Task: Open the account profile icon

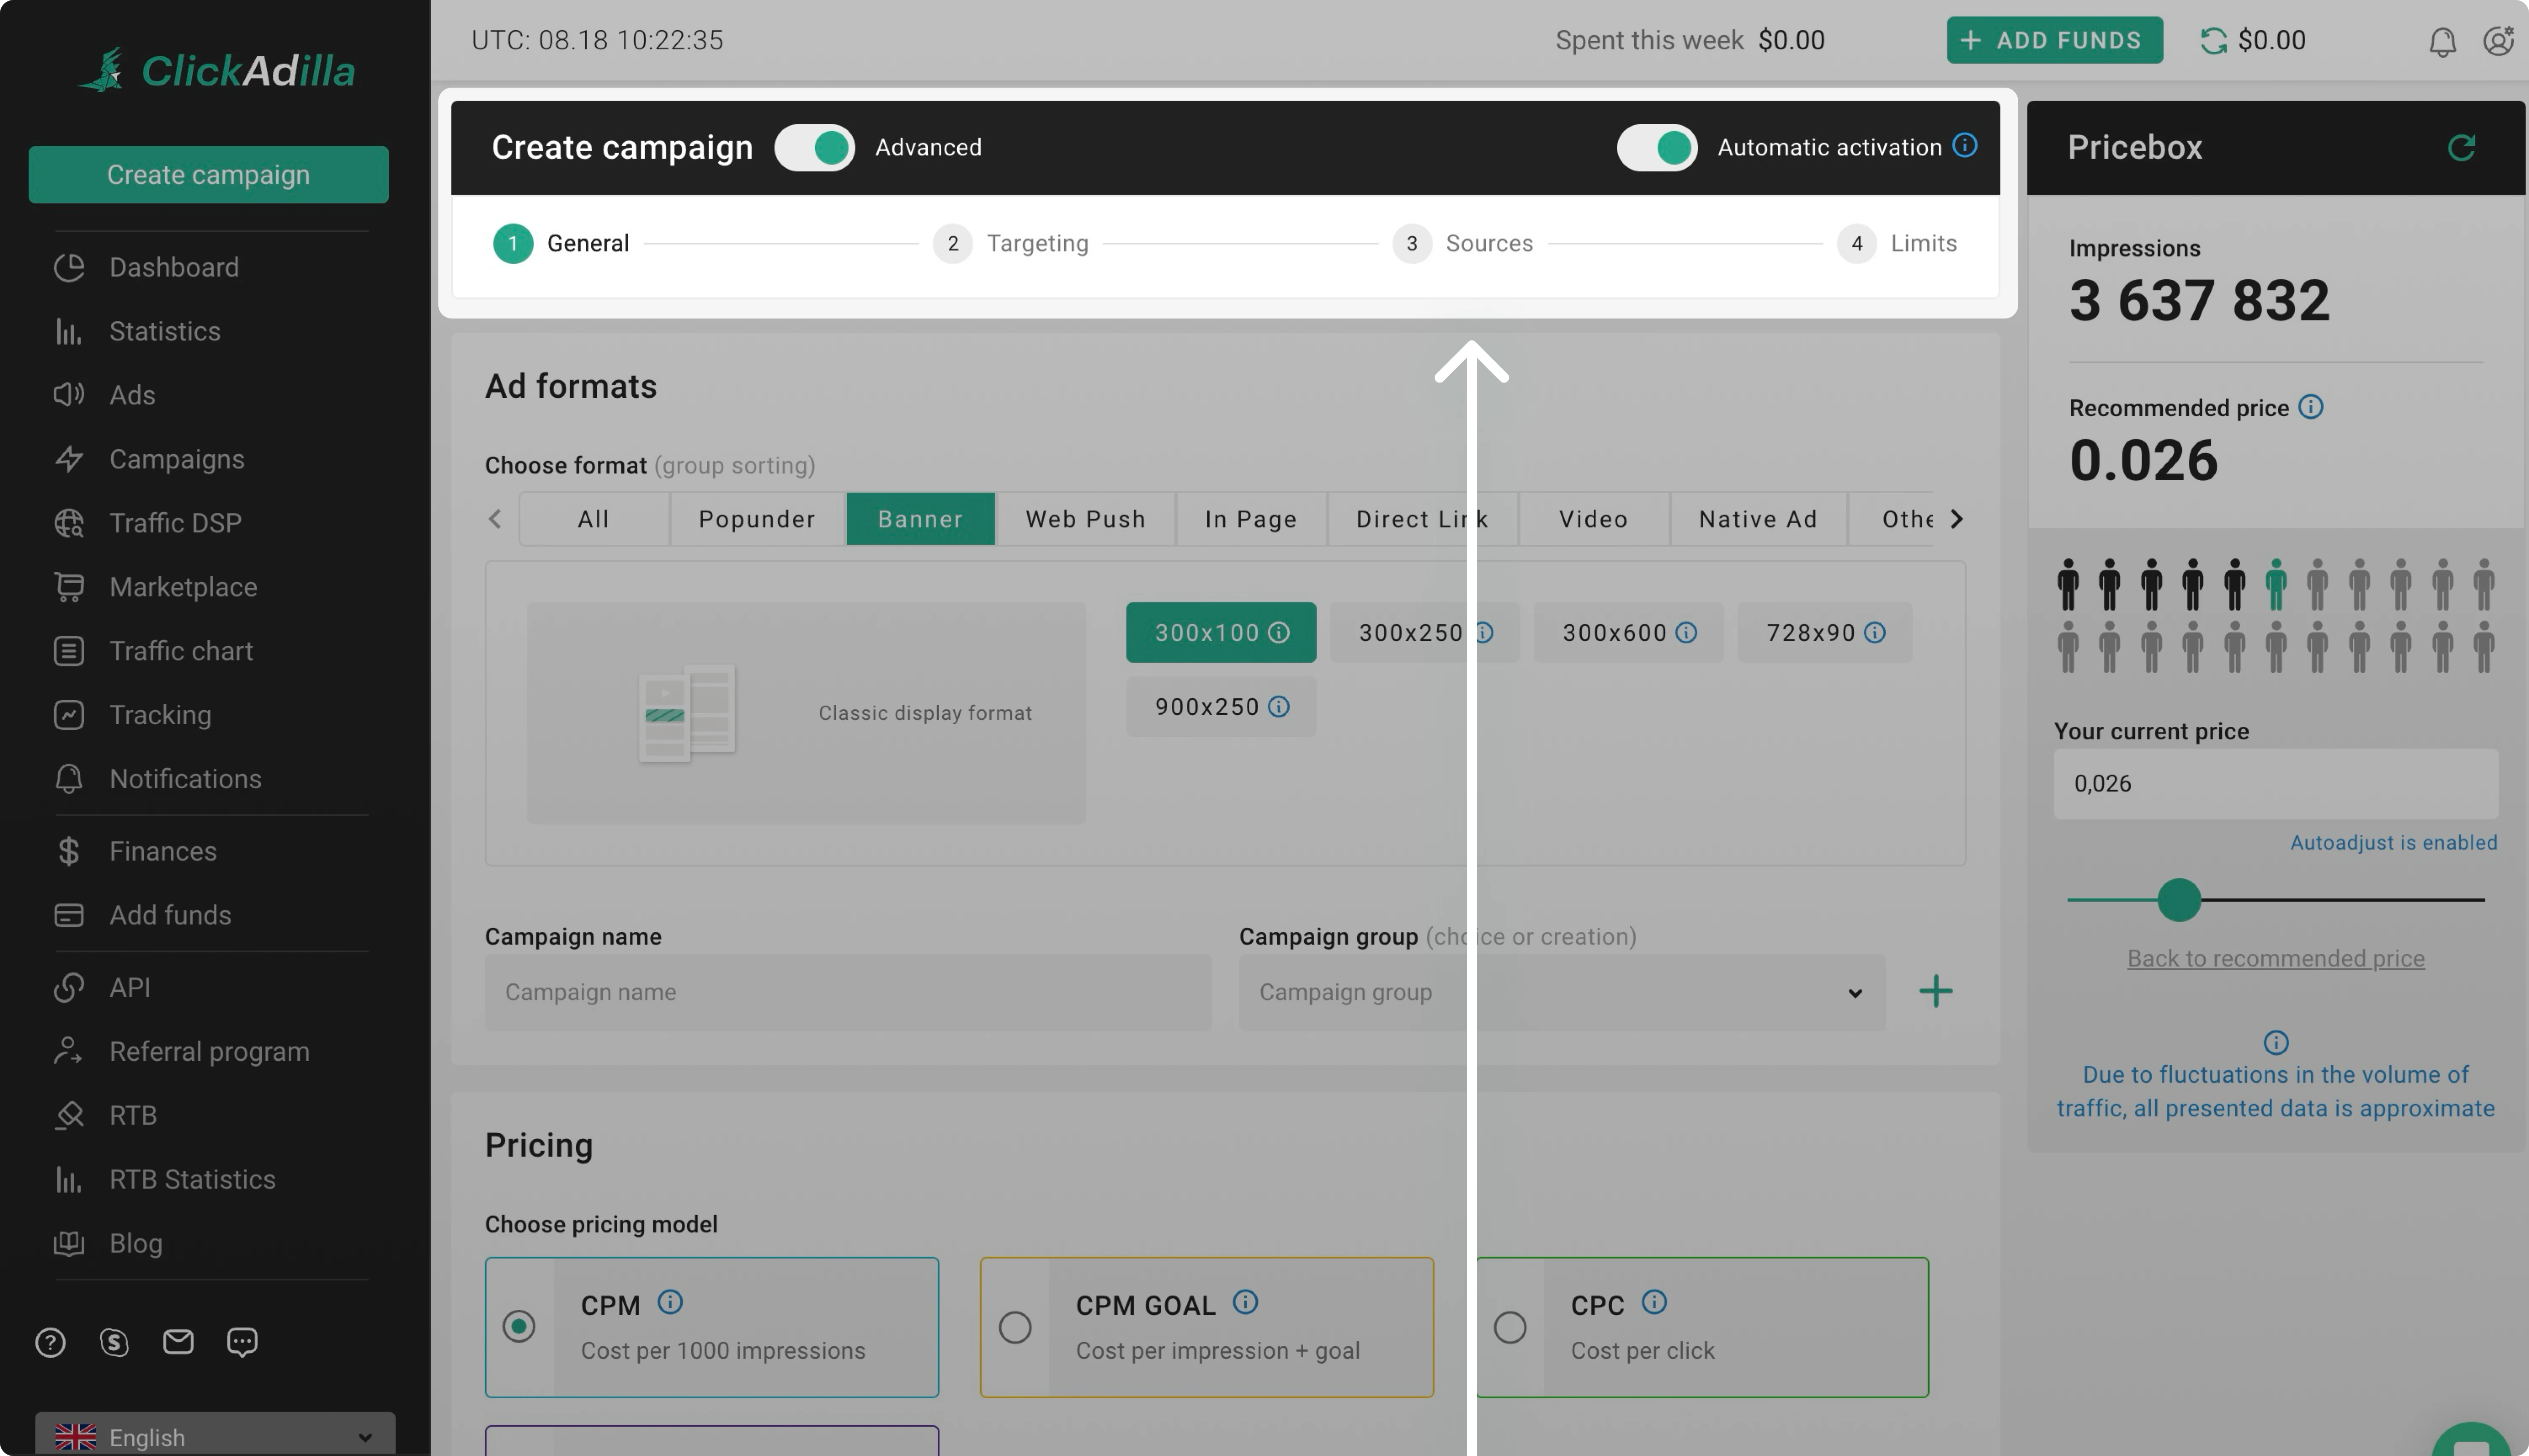Action: click(x=2498, y=41)
